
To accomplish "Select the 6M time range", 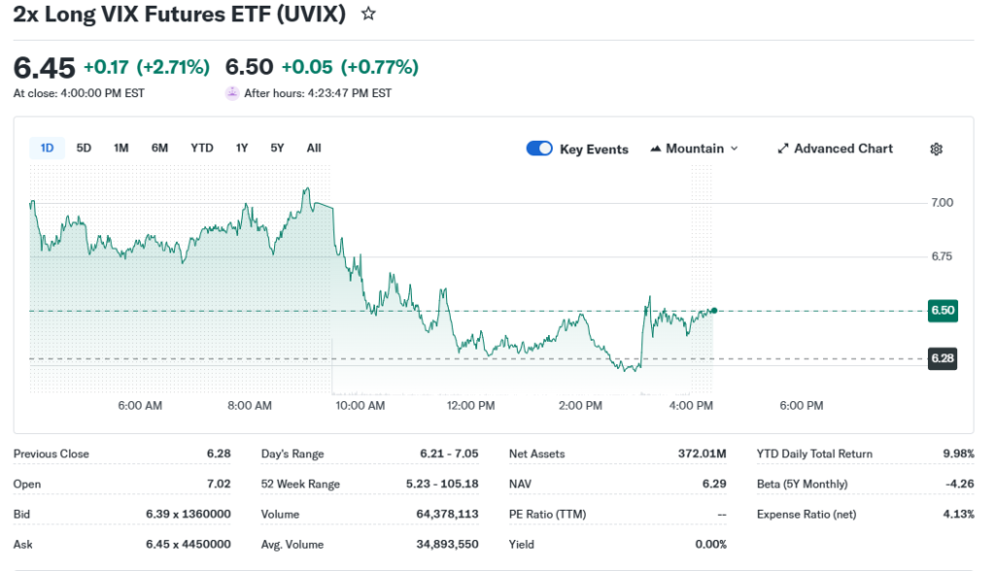I will [x=159, y=148].
